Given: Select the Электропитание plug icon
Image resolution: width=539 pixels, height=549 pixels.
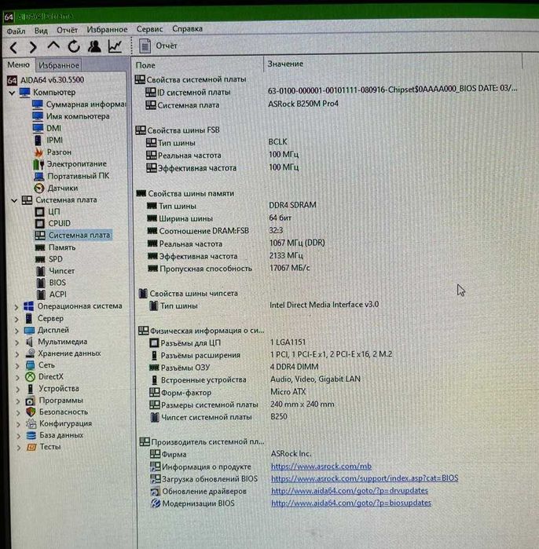Looking at the screenshot, I should pos(38,164).
